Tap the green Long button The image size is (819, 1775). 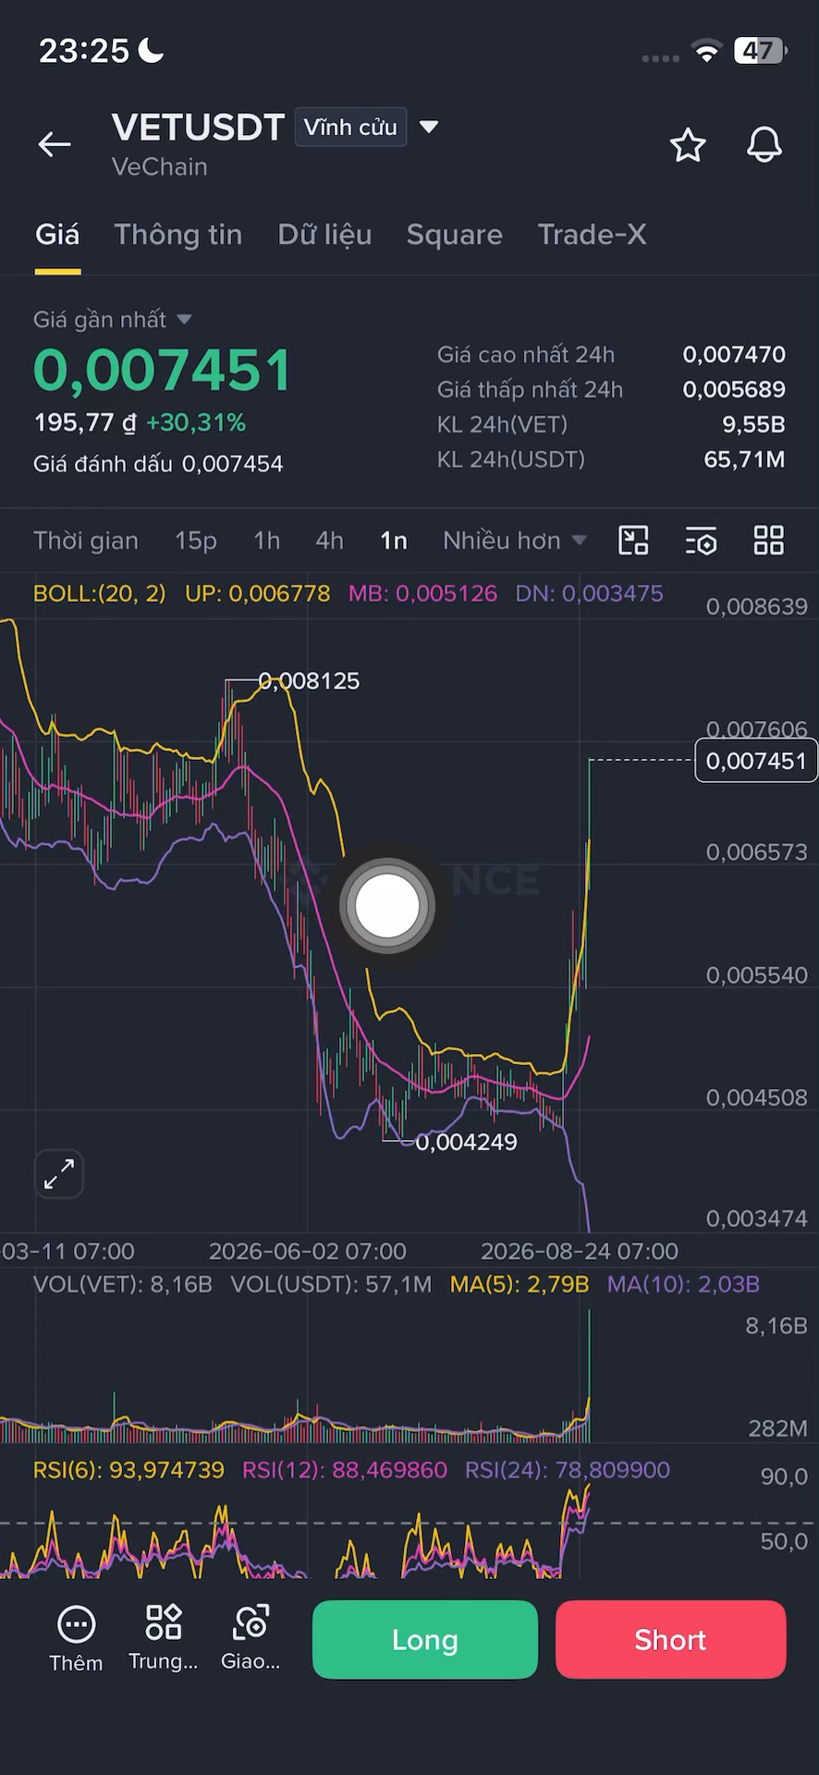tap(425, 1640)
